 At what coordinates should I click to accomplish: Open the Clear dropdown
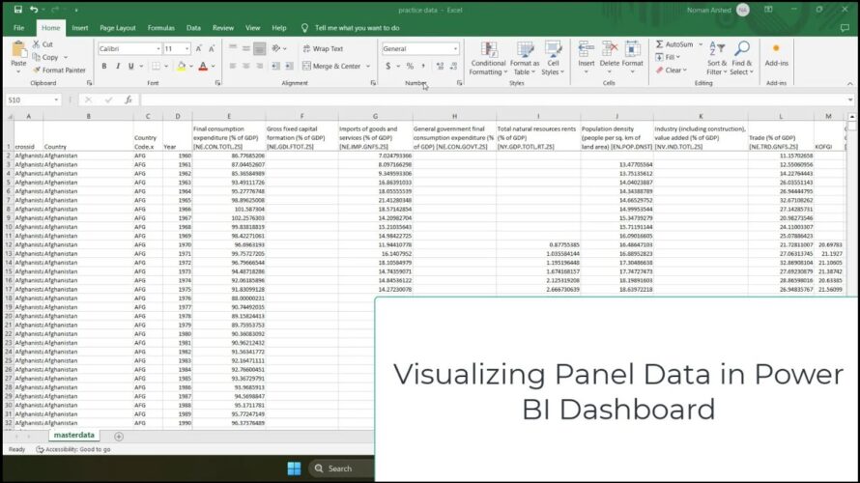672,71
